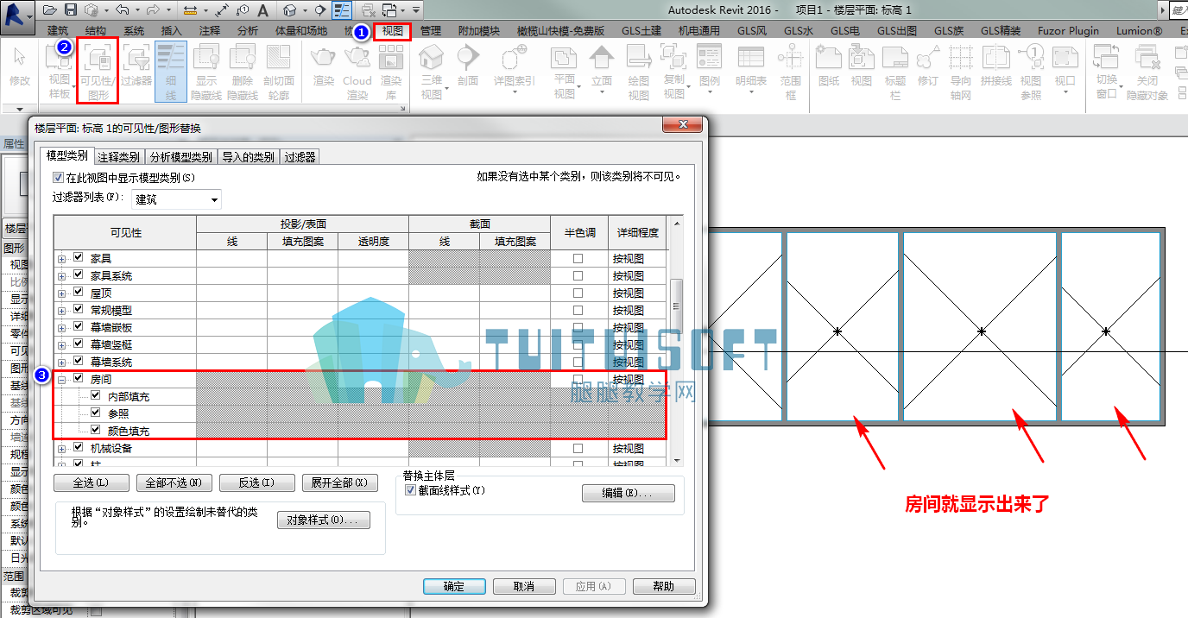
Task: Collapse the 房间 category tree node
Action: pos(61,379)
